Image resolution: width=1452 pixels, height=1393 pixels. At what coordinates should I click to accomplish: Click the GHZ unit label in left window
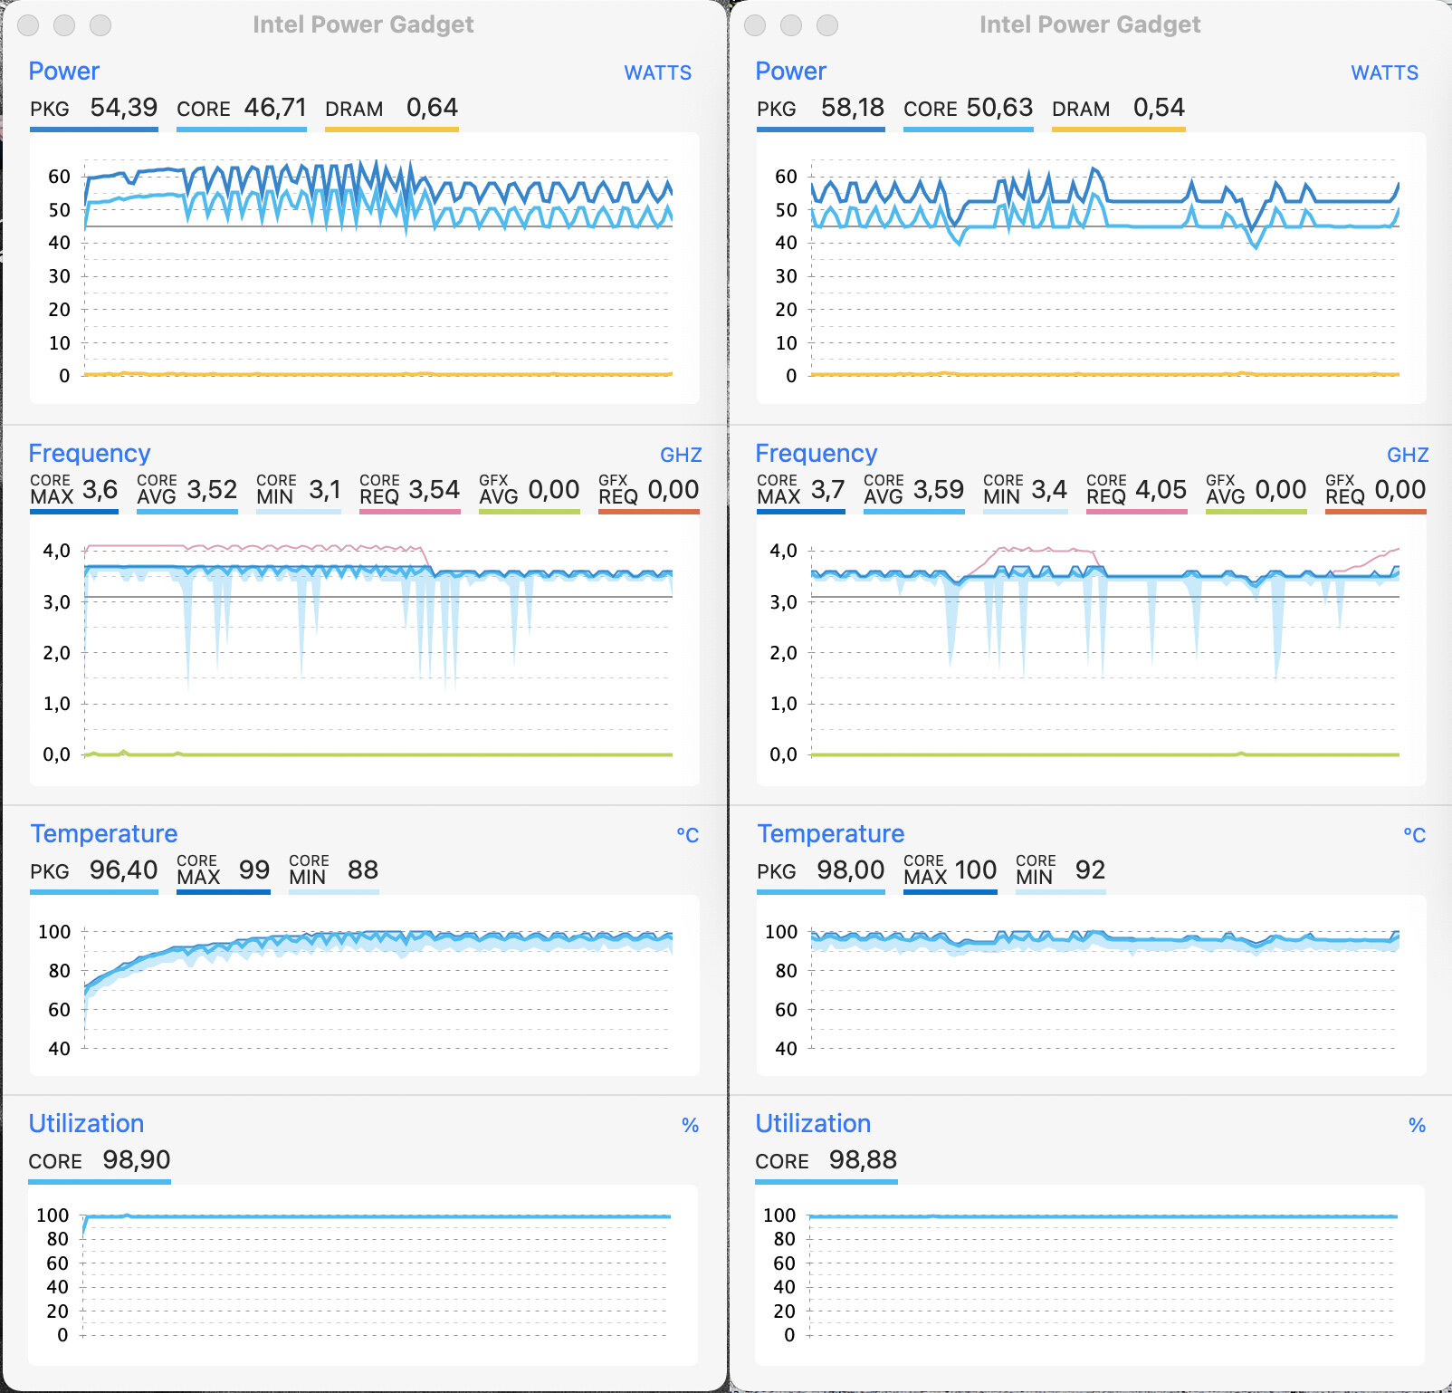681,456
